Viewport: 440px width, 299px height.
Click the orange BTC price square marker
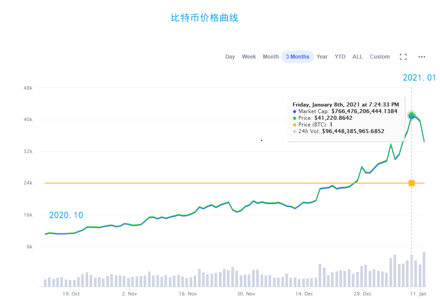click(x=412, y=183)
